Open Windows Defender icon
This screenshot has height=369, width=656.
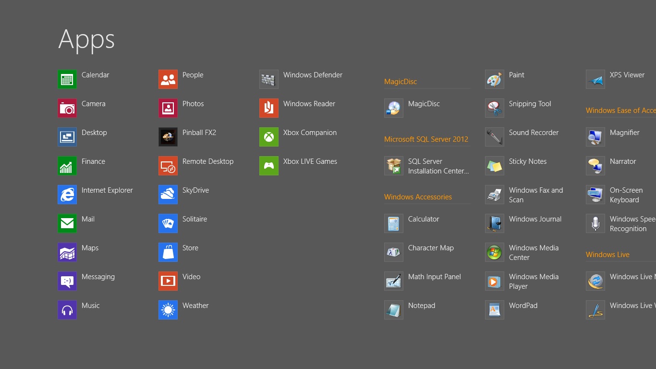(x=269, y=79)
